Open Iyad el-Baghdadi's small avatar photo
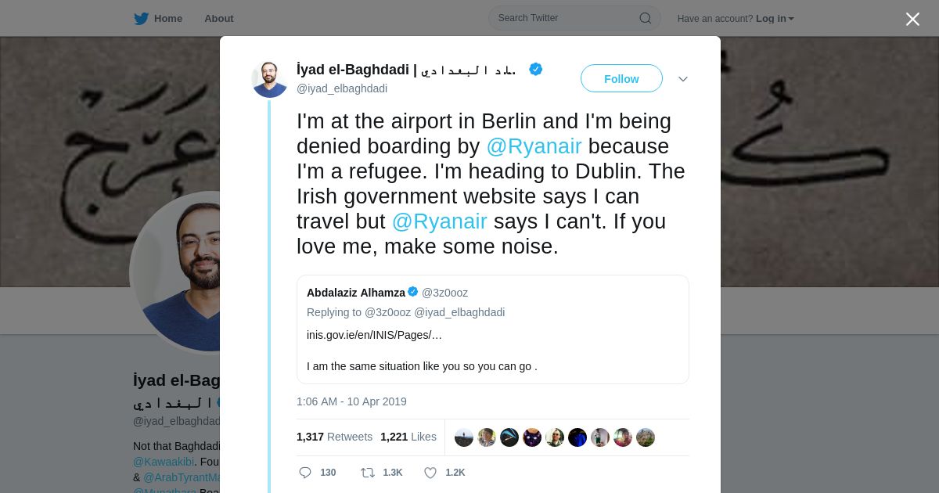Image resolution: width=939 pixels, height=493 pixels. click(270, 79)
